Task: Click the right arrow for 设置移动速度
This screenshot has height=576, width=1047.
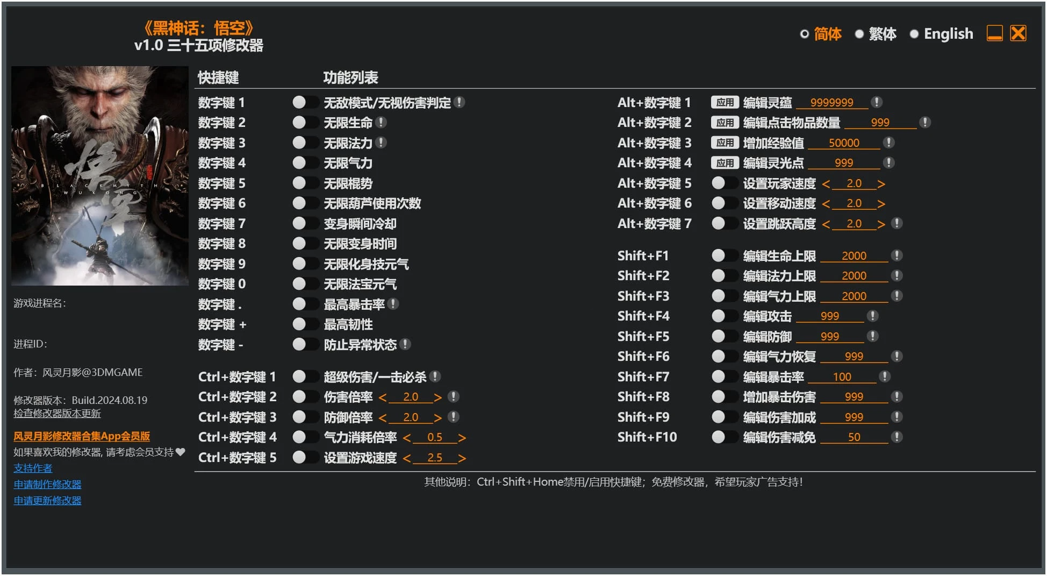Action: click(883, 203)
